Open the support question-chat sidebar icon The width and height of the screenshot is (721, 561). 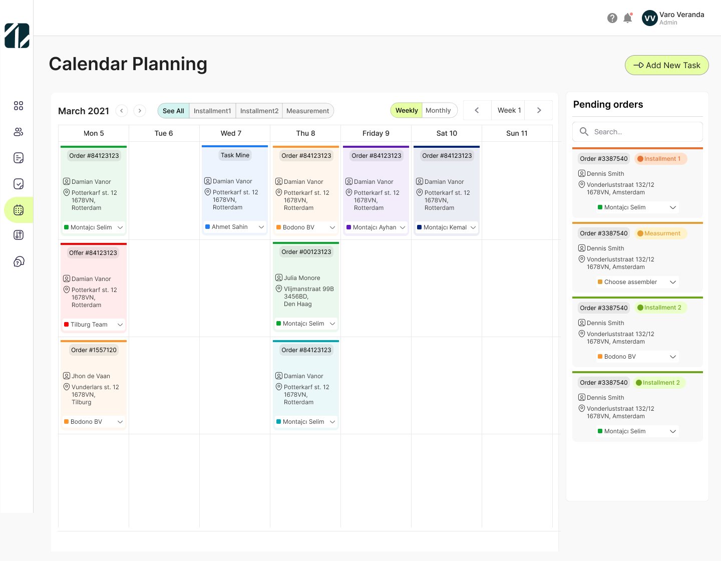[19, 261]
